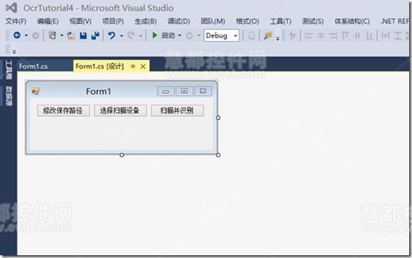Open the 体系结构(C) menu
Screen dimensions: 412x258
[x=352, y=21]
